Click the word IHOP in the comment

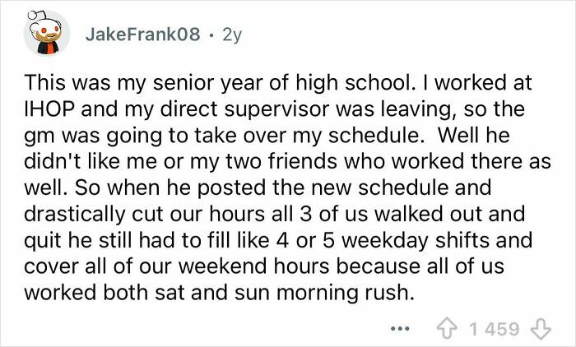[x=44, y=107]
